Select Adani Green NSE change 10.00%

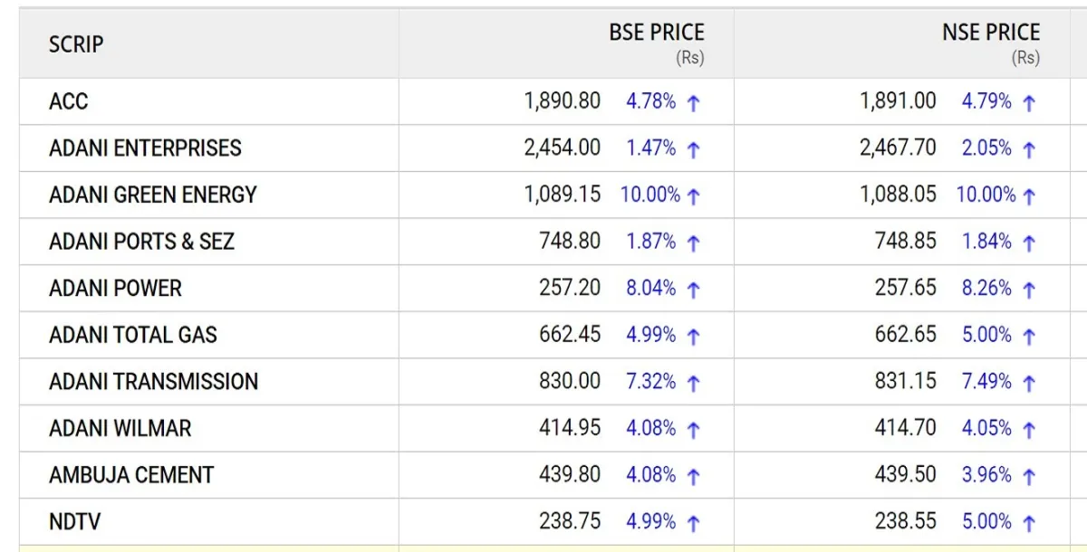(x=986, y=195)
